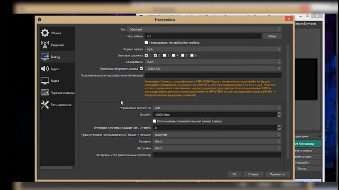Open the Advanced (Расширенные) tools icon
The image size is (339, 190).
44,104
